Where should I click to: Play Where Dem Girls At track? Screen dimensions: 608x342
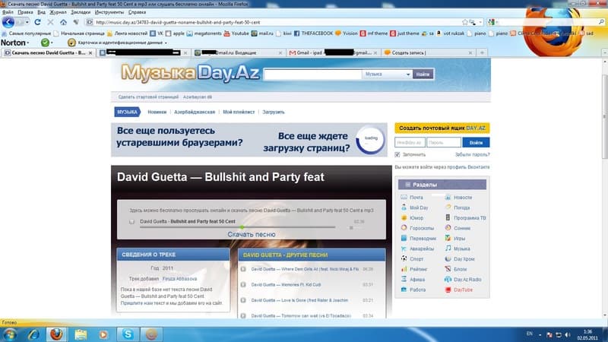tap(243, 269)
